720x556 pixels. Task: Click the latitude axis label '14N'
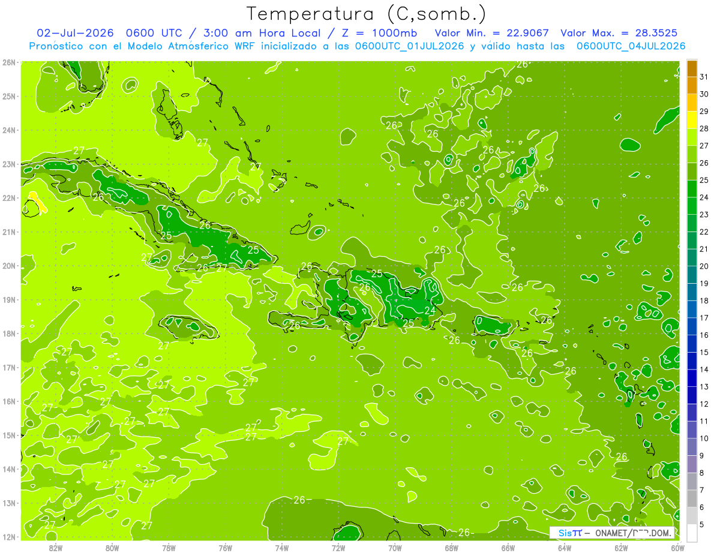(x=8, y=469)
